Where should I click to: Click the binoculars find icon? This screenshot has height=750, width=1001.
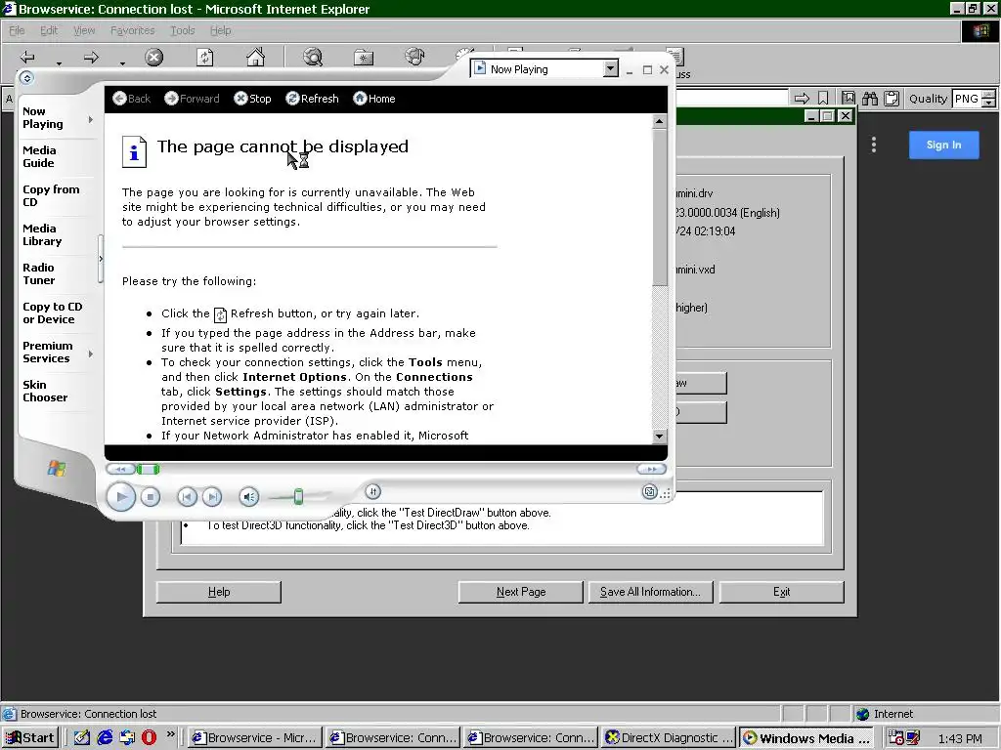click(869, 99)
